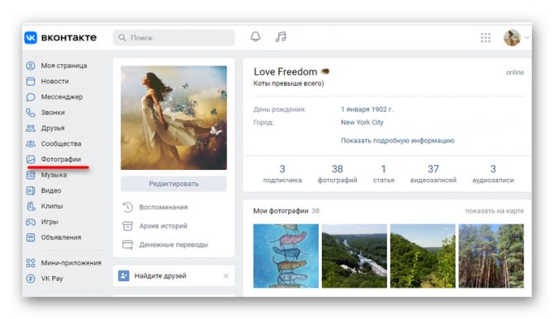This screenshot has width=554, height=319.
Task: Click the Музыка sidebar icon
Action: pyautogui.click(x=31, y=175)
